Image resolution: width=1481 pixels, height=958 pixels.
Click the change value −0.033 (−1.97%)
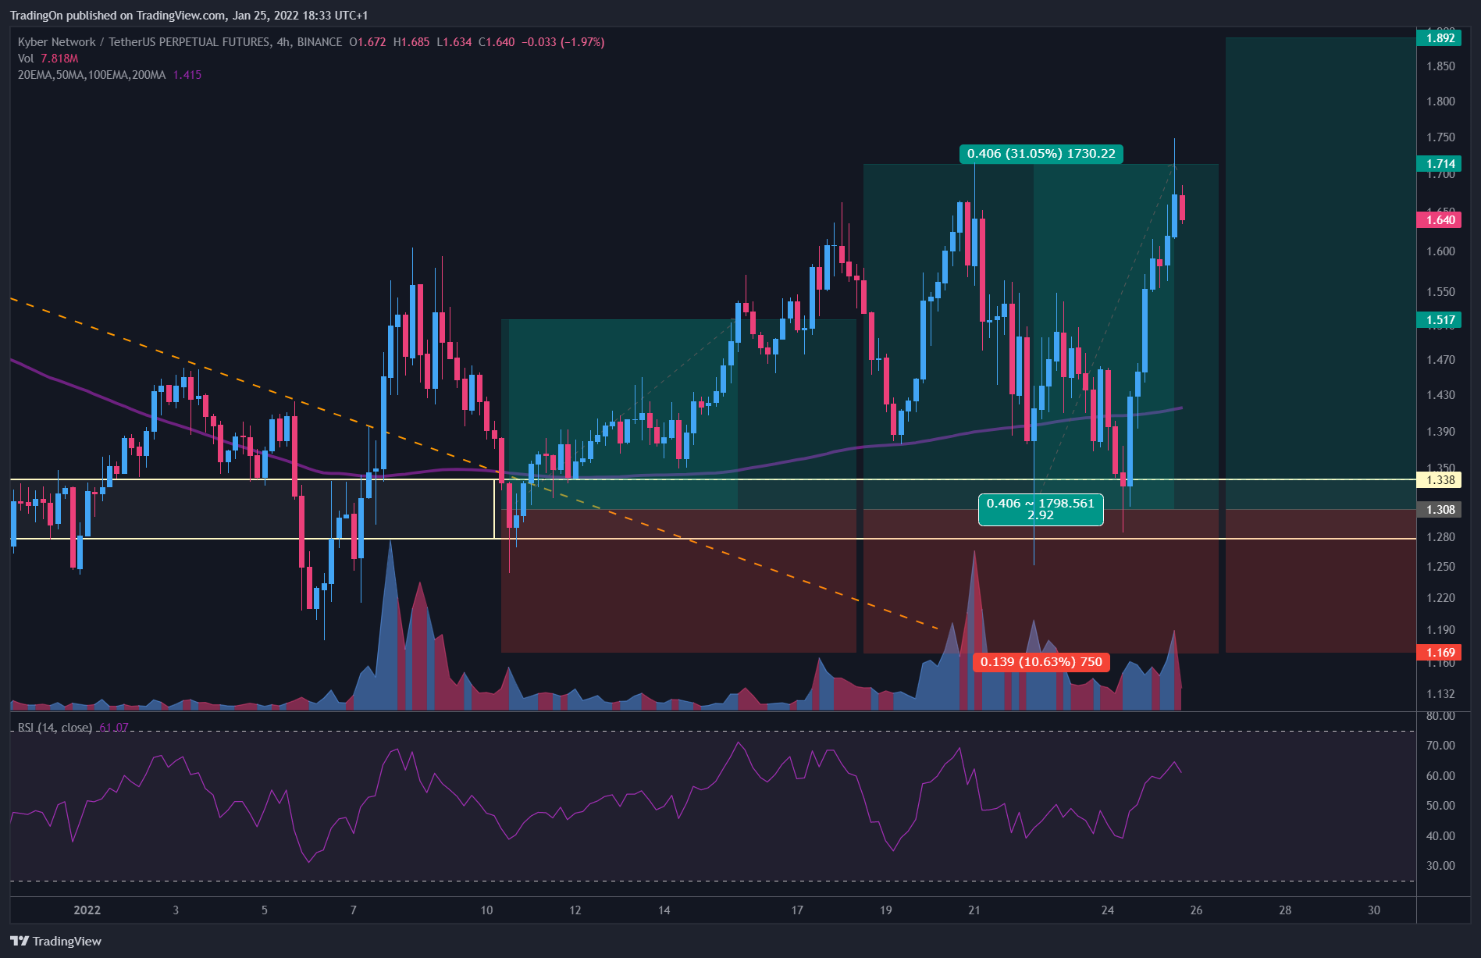pos(563,42)
